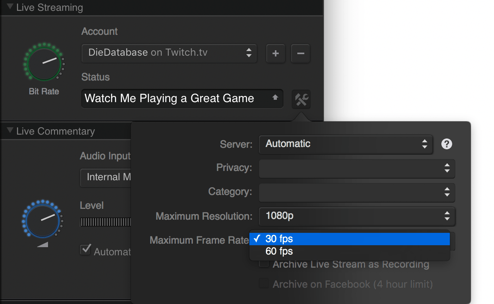The image size is (494, 304).
Task: Open the Privacy dropdown
Action: coord(357,169)
